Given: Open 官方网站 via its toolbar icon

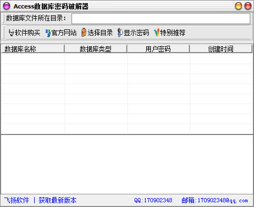Looking at the screenshot, I should (x=48, y=33).
